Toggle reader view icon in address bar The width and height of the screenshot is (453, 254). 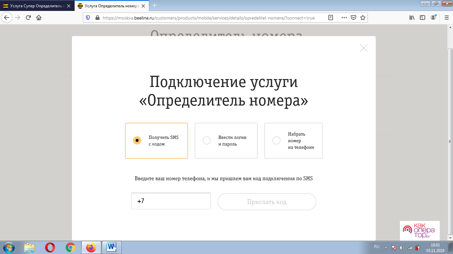tap(331, 18)
